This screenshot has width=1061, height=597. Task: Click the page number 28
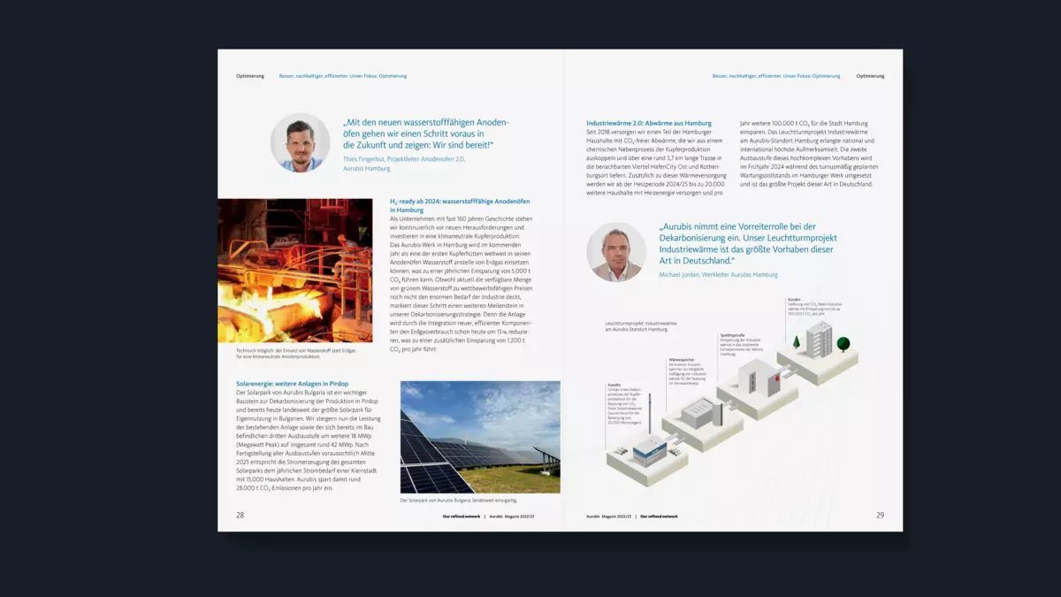tap(240, 515)
